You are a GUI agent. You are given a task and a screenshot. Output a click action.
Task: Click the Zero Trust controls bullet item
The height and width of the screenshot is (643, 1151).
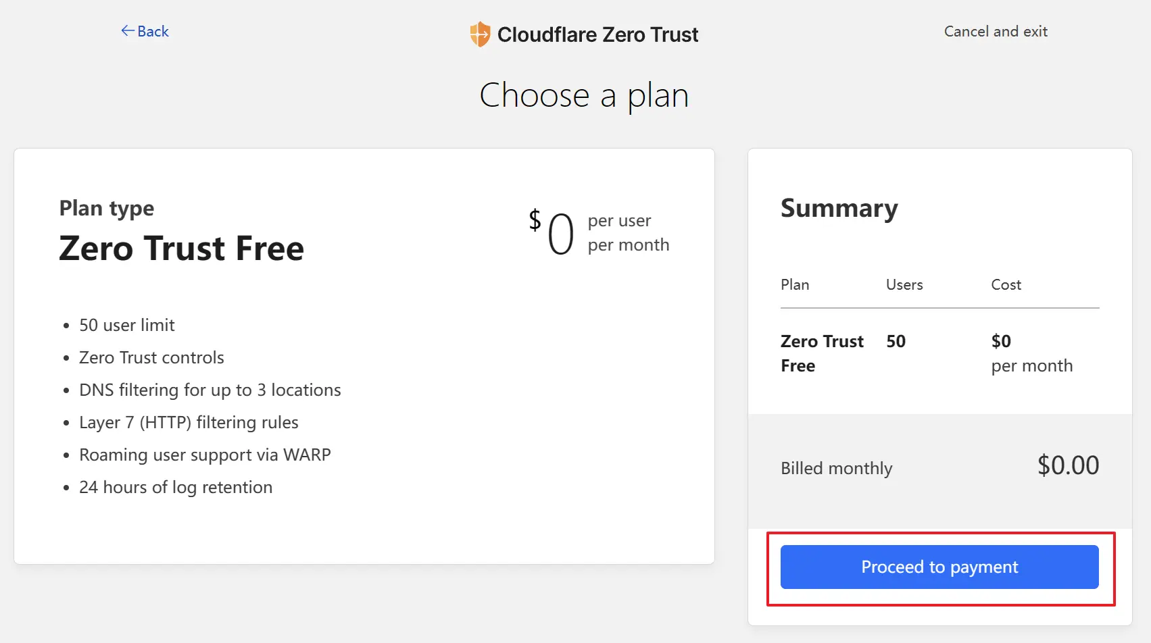[151, 357]
